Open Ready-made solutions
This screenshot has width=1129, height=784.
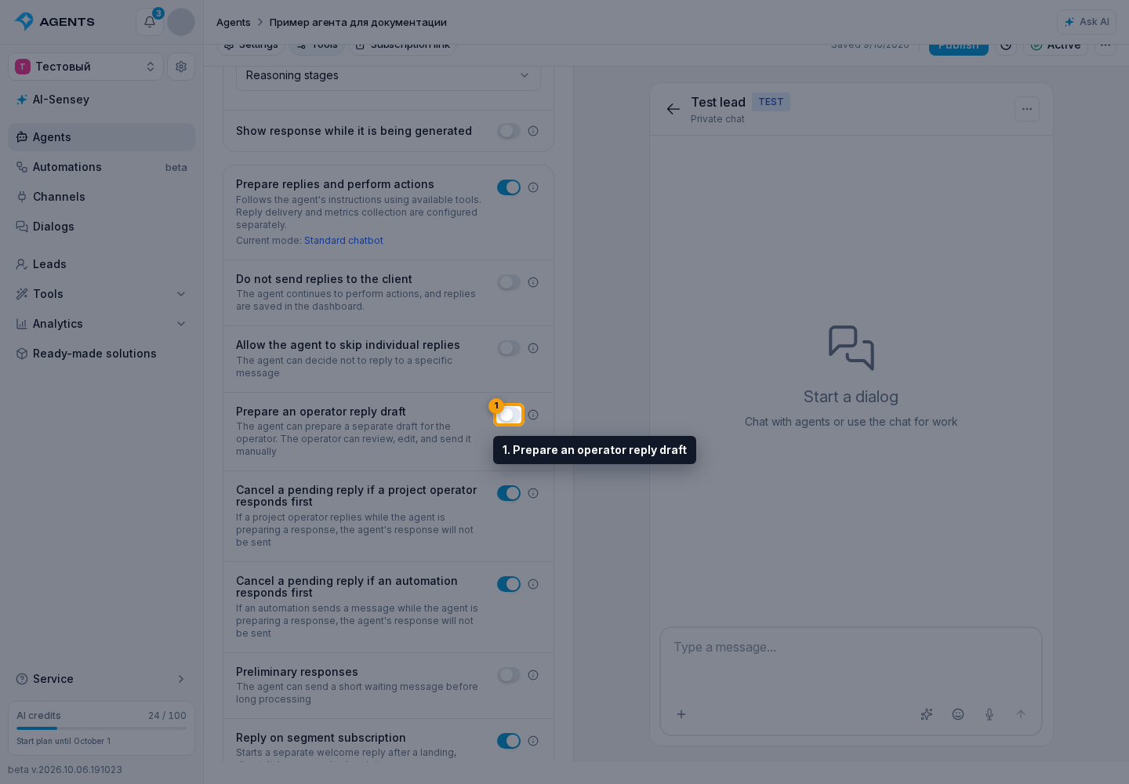(x=102, y=354)
